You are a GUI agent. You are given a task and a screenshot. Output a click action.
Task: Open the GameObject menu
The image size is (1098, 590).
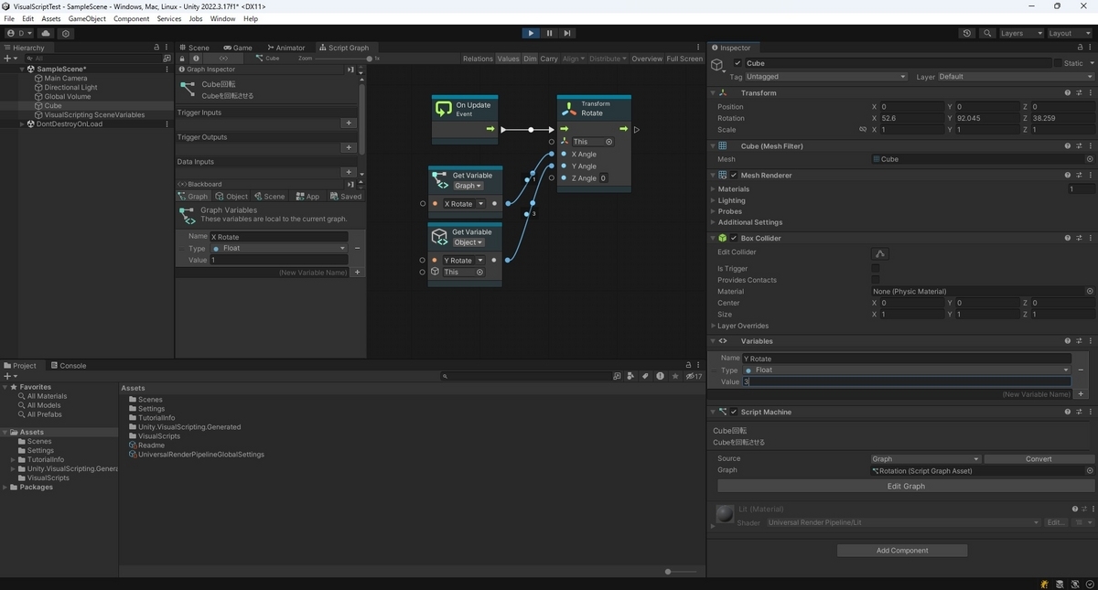(x=87, y=18)
